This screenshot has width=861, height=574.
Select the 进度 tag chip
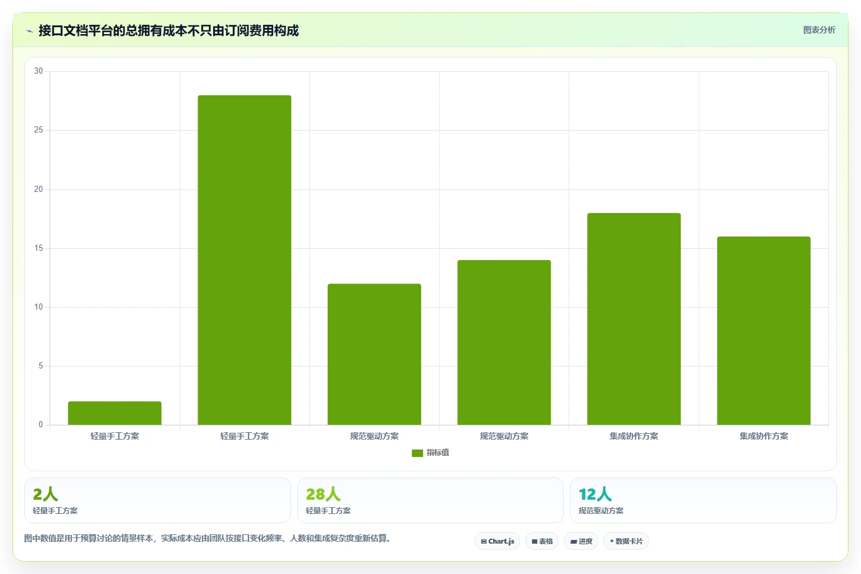(581, 541)
